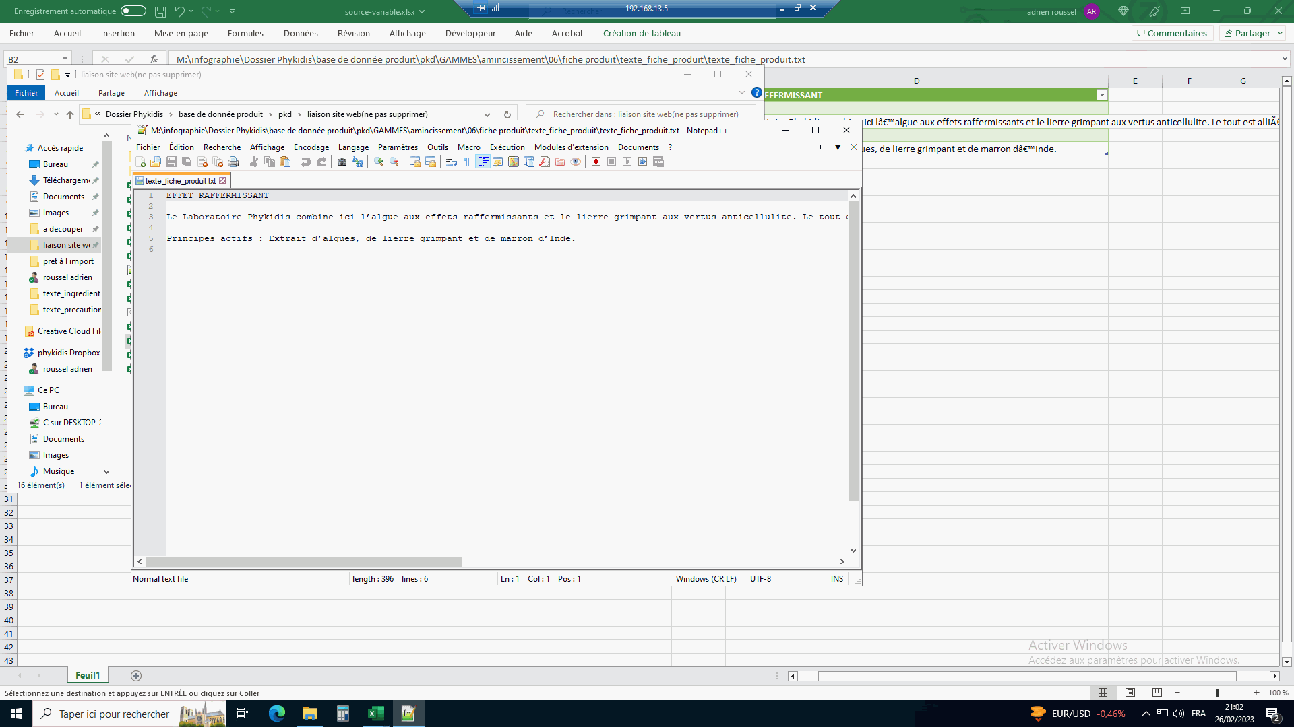Toggle the word wrap toolbar button
This screenshot has width=1294, height=727.
(451, 162)
